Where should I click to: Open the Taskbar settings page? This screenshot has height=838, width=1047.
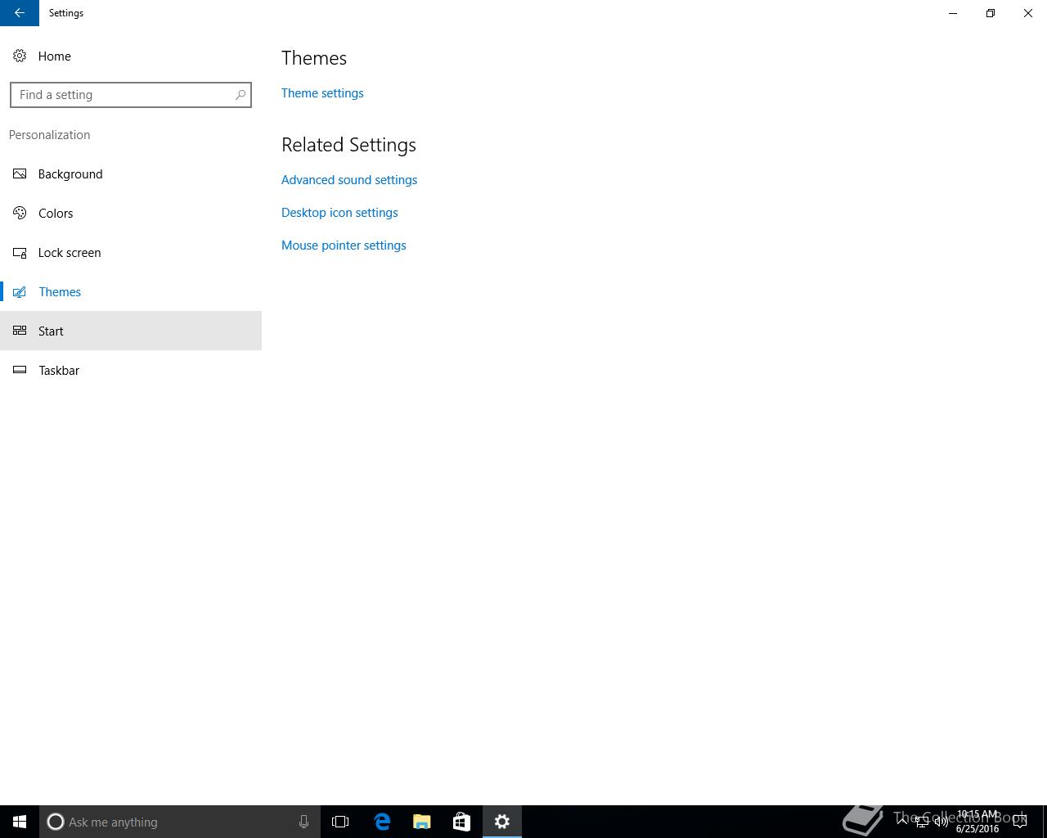tap(131, 370)
